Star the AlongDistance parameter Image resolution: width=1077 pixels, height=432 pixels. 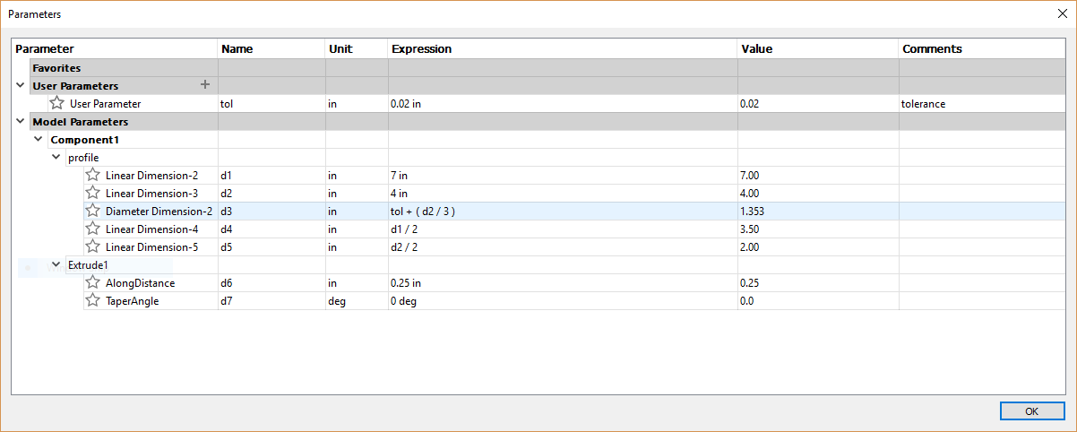click(92, 282)
